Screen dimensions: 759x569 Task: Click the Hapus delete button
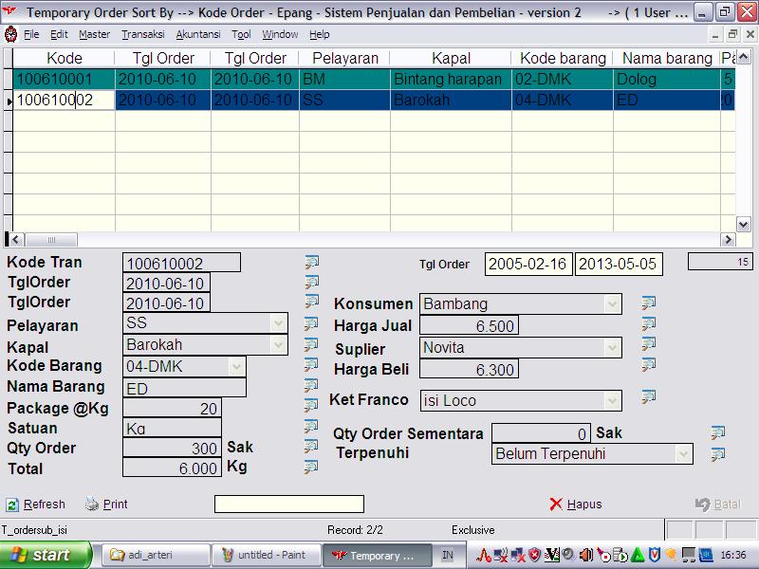(x=576, y=505)
